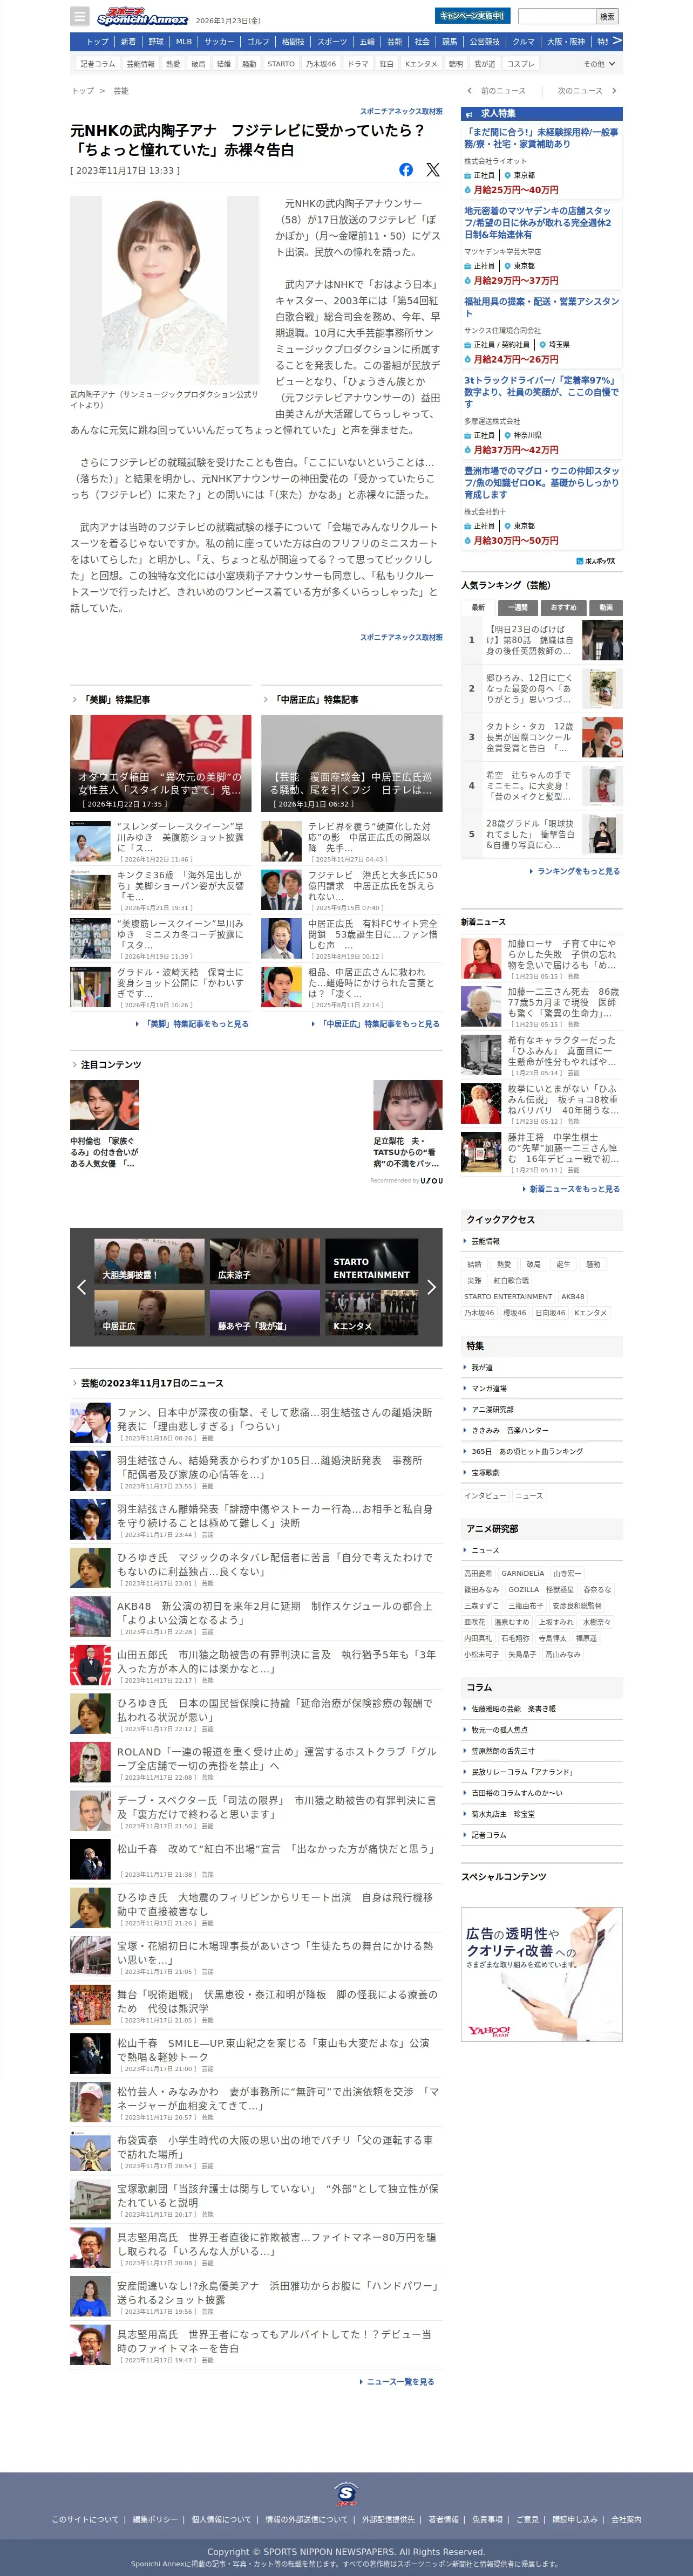693x2576 pixels.
Task: Open the 芸能 nav menu item
Action: click(394, 42)
